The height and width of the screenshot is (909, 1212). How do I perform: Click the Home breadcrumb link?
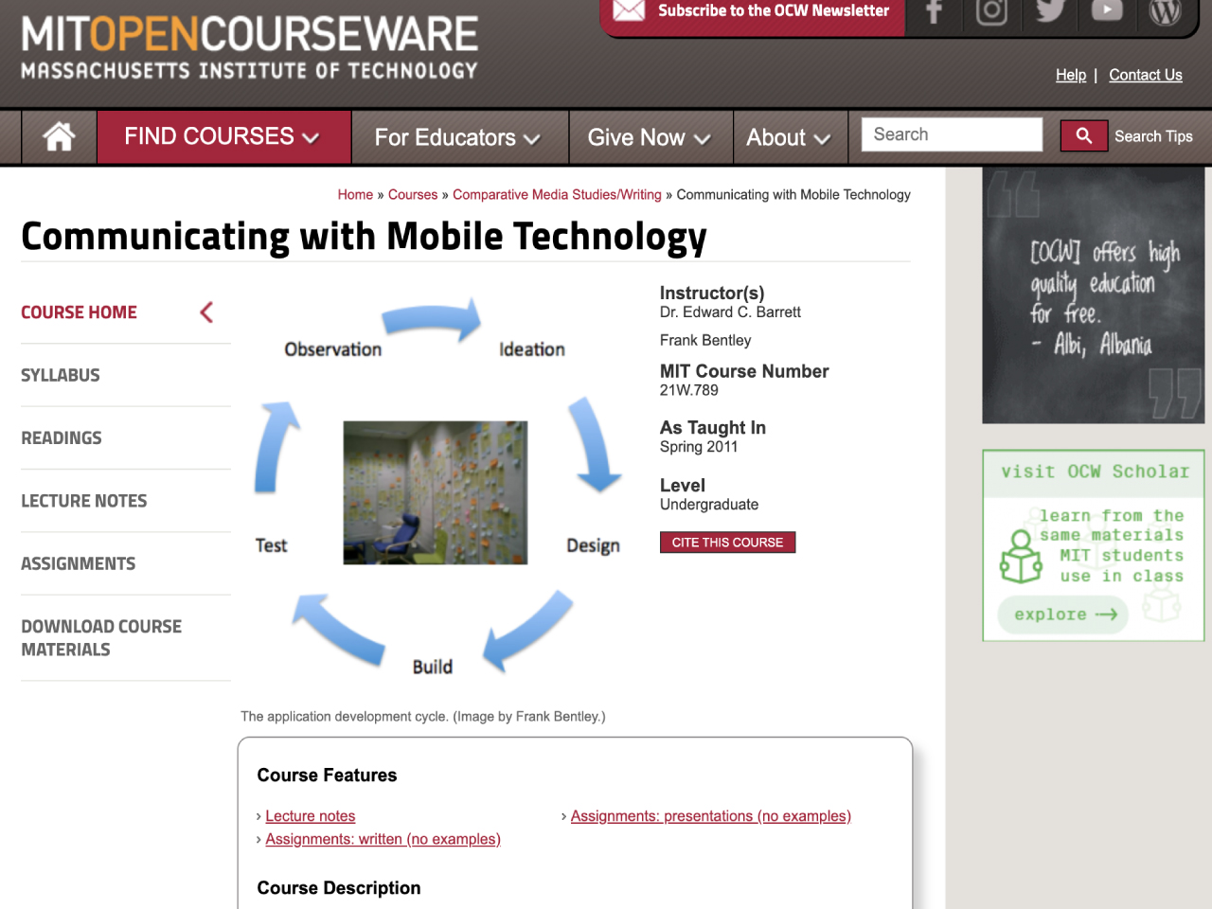pos(355,195)
